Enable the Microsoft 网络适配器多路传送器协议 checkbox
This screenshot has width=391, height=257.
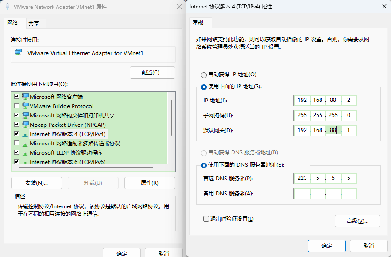click(17, 143)
